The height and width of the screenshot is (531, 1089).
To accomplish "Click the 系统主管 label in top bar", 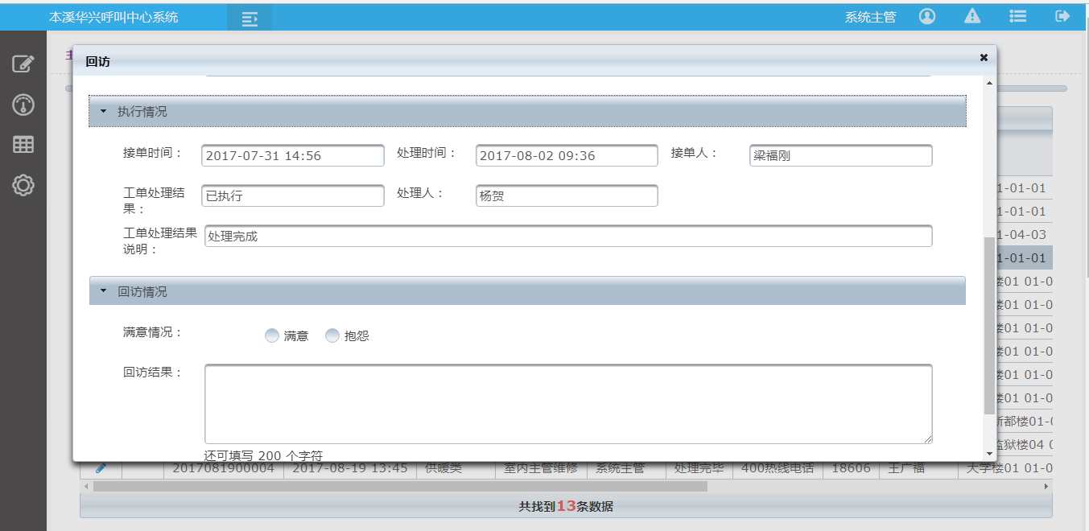I will 869,15.
